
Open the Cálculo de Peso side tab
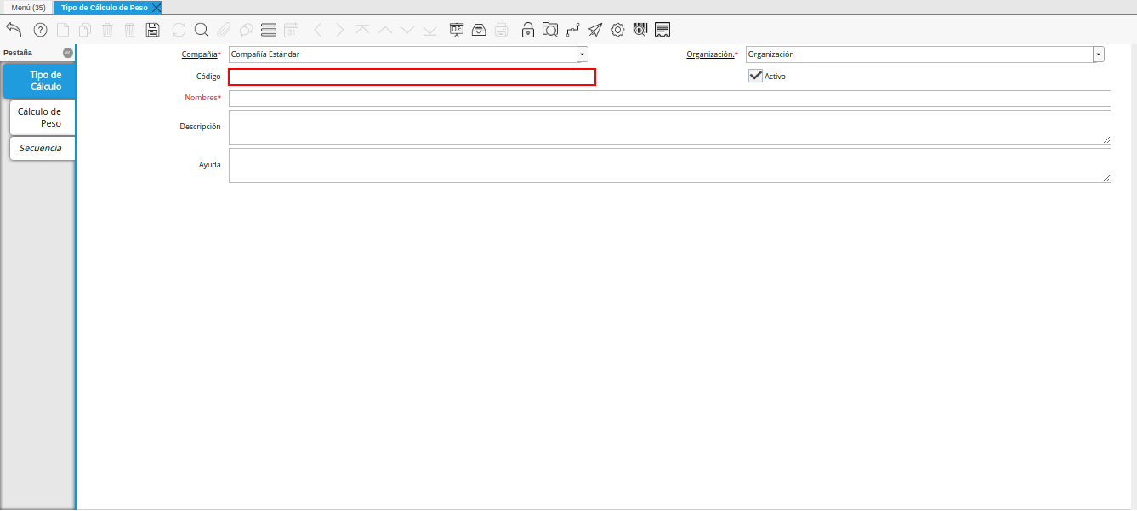coord(43,117)
